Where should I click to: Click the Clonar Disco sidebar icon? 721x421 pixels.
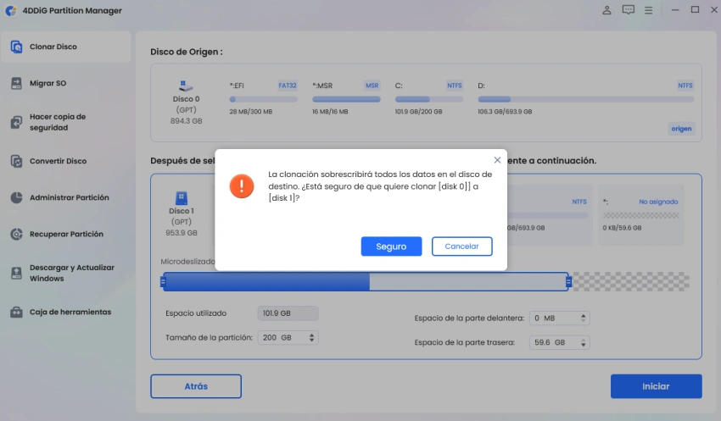point(16,47)
